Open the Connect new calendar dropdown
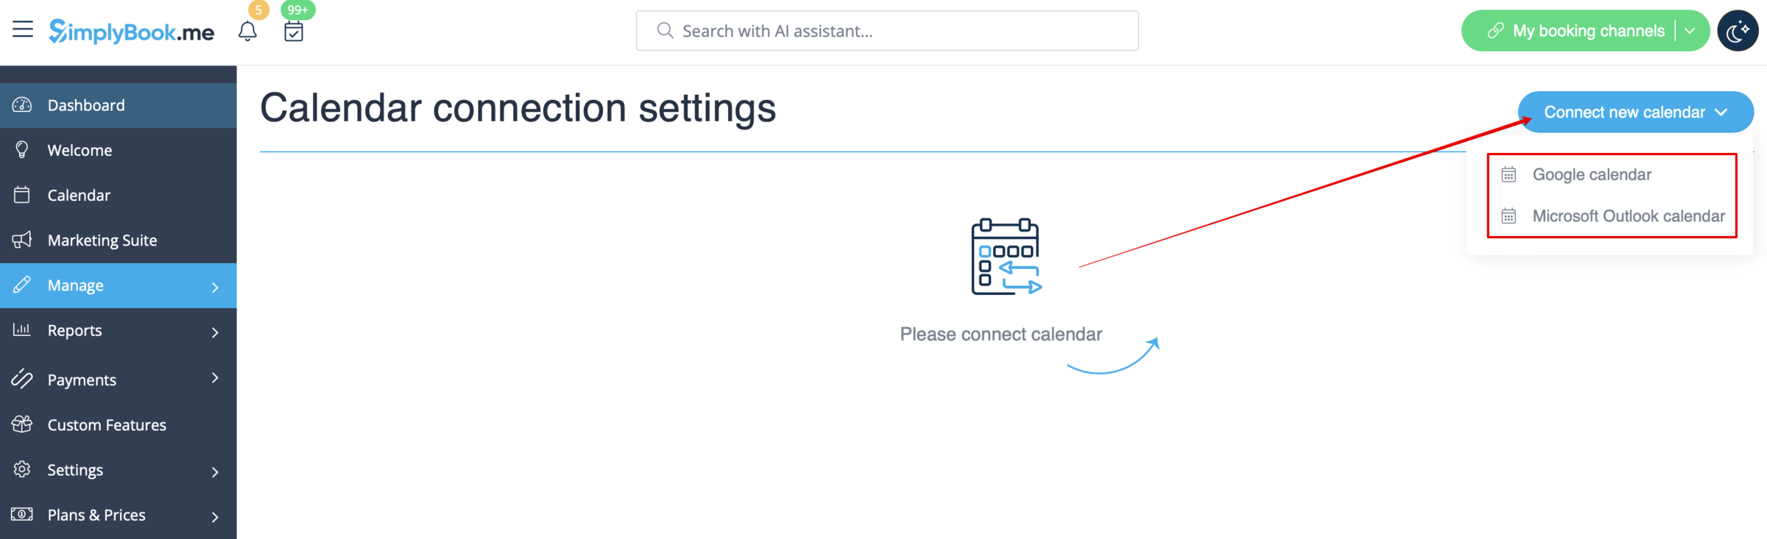This screenshot has width=1767, height=539. coord(1634,112)
